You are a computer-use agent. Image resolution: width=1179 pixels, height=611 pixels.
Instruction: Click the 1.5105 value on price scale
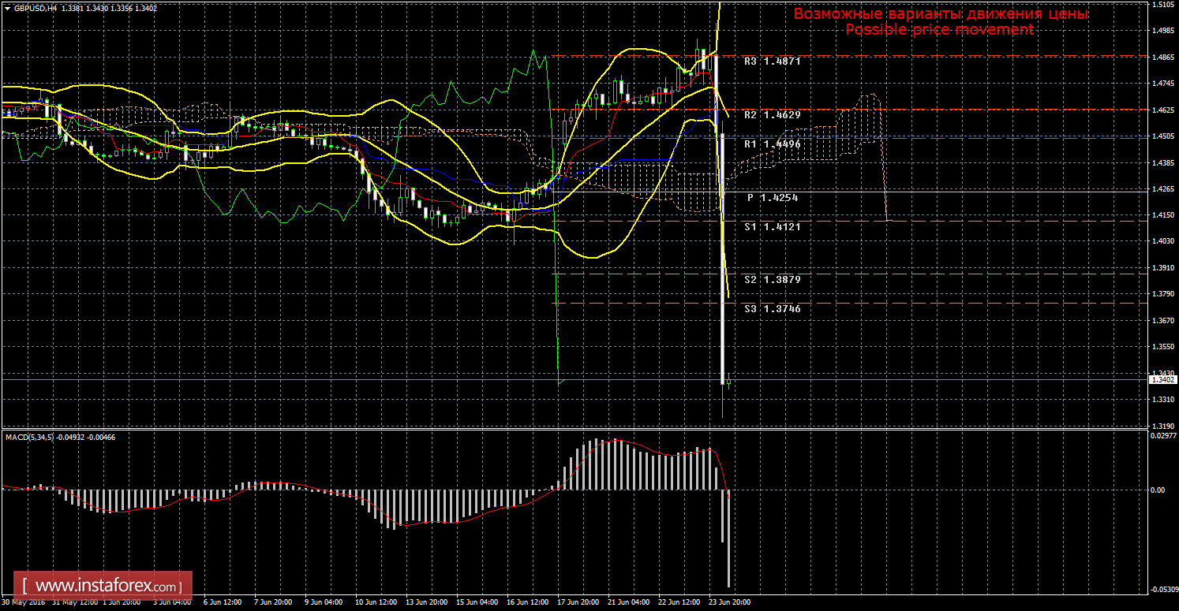pyautogui.click(x=1162, y=5)
